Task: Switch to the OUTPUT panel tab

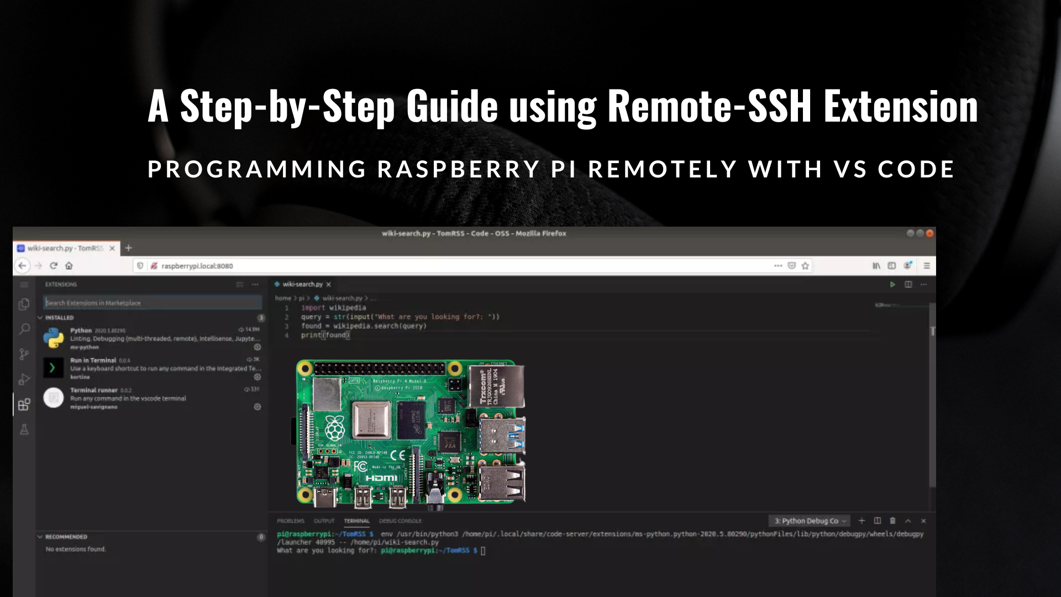Action: click(x=324, y=521)
